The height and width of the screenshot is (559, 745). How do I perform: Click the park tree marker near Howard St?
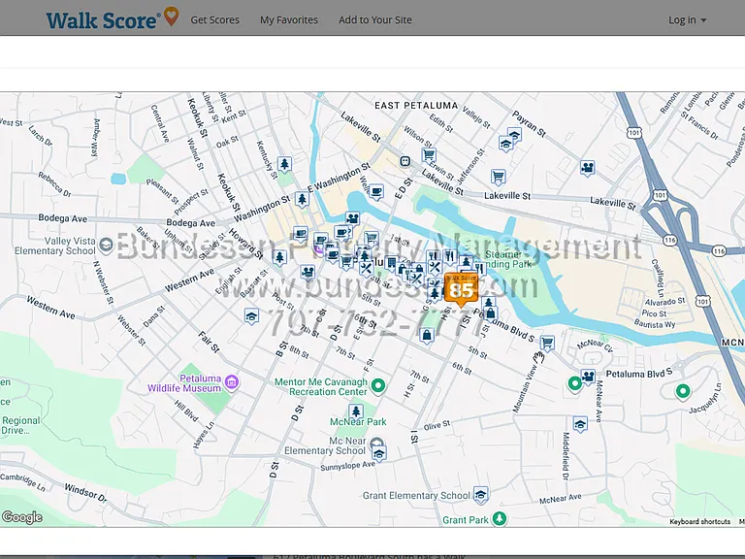click(x=279, y=257)
